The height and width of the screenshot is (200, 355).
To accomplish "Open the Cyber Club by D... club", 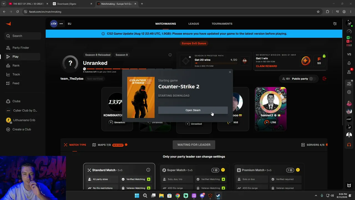I will [x=23, y=111].
